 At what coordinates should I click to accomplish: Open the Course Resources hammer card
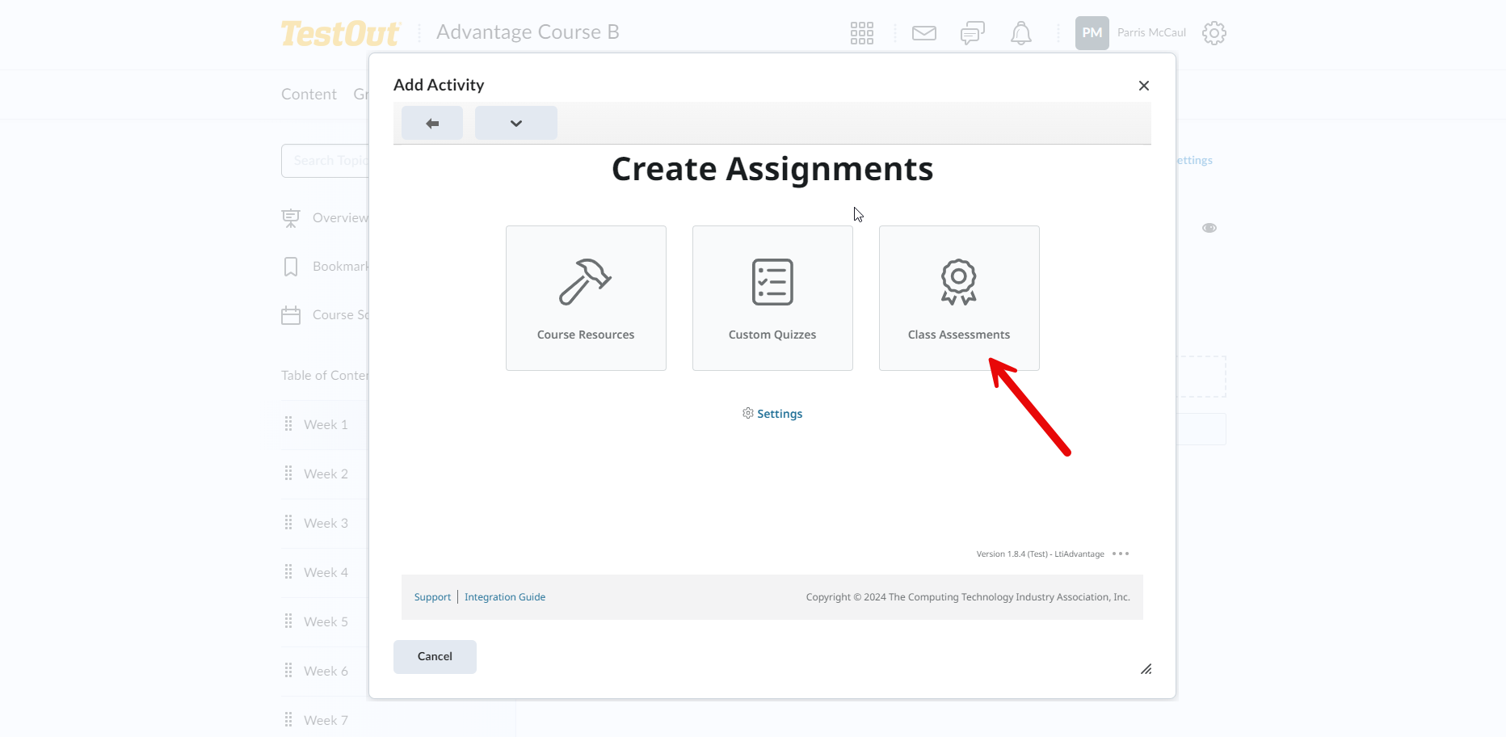coord(586,298)
